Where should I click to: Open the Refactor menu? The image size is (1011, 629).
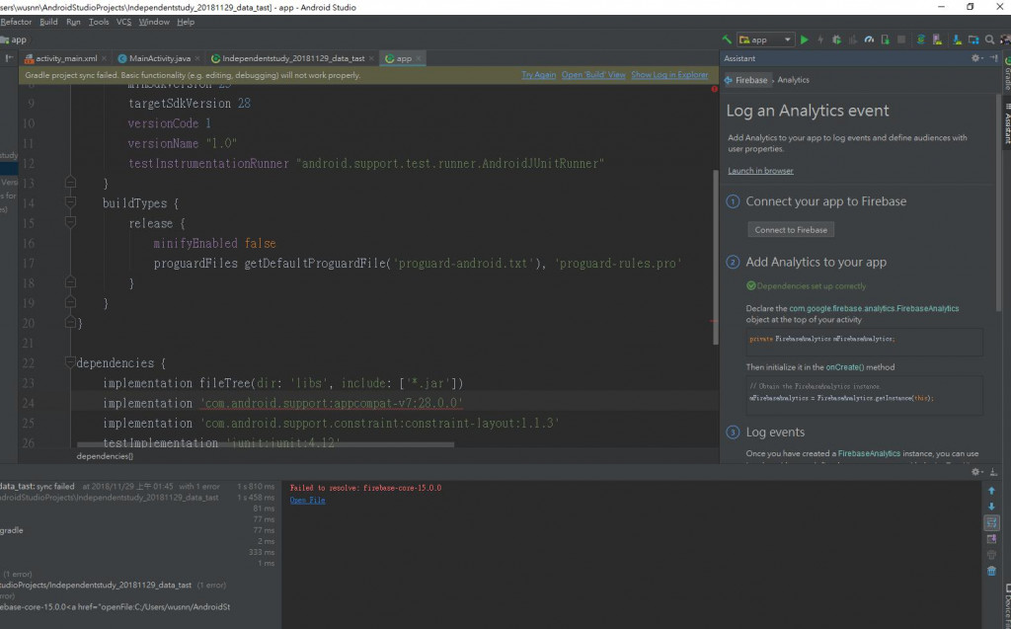pyautogui.click(x=16, y=22)
